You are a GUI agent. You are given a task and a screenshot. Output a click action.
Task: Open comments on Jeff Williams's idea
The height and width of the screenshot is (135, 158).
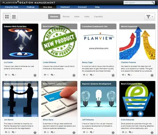coord(91,132)
